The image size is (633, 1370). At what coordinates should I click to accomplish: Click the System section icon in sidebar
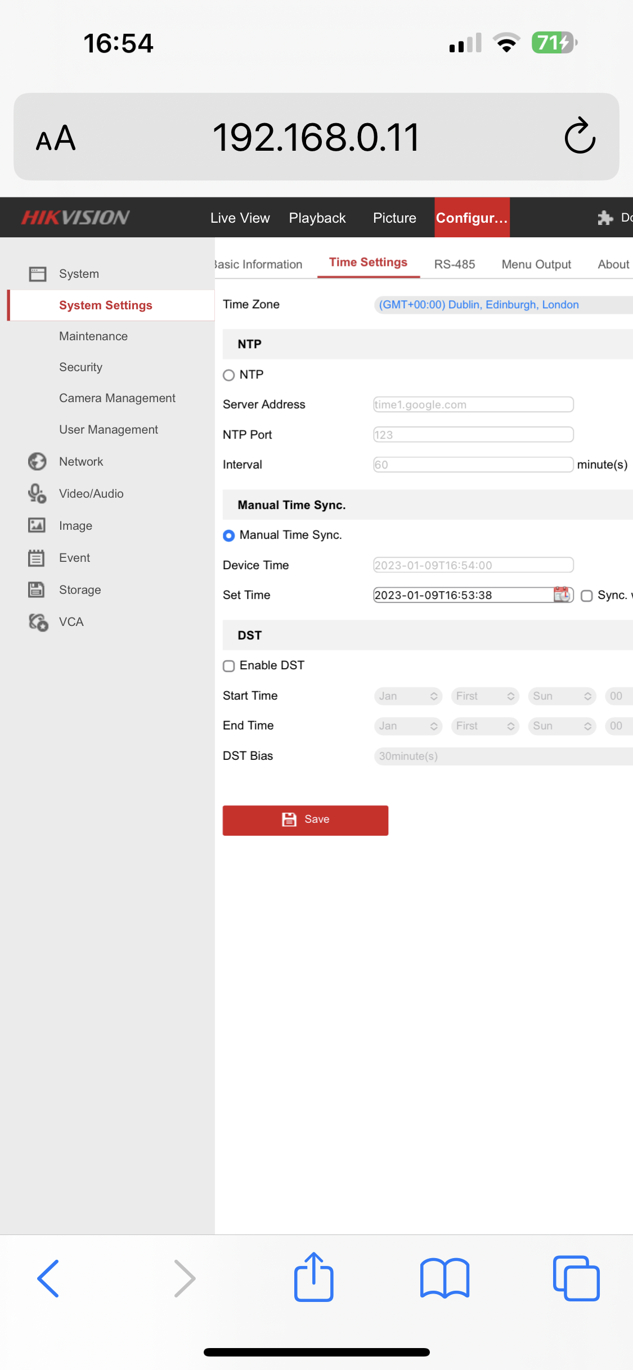(38, 274)
